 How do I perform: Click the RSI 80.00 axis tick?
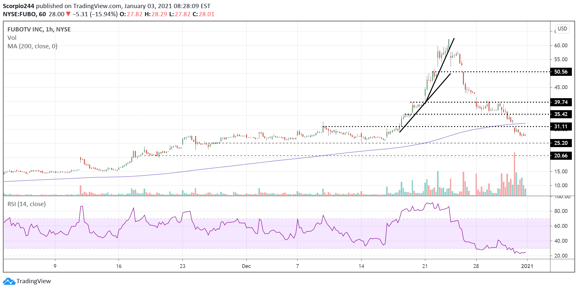561,211
